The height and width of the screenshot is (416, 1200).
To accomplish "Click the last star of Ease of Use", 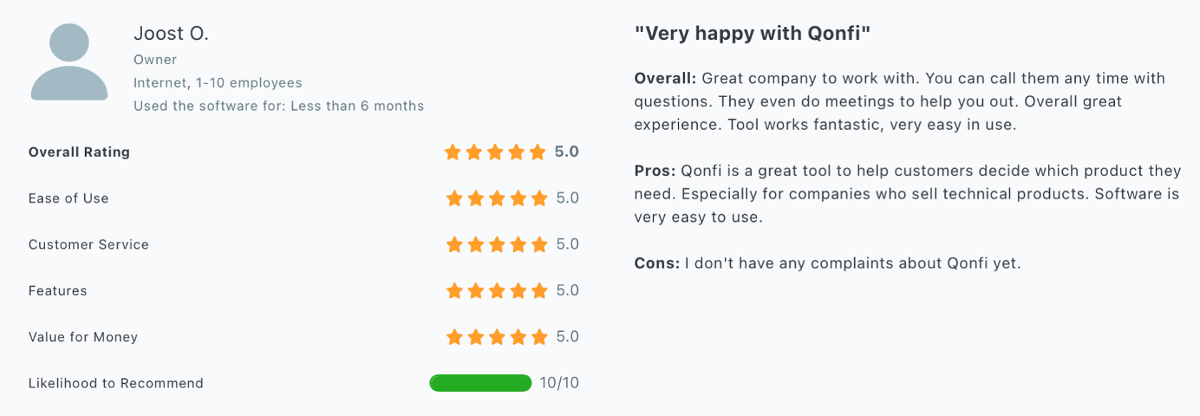I will point(539,198).
